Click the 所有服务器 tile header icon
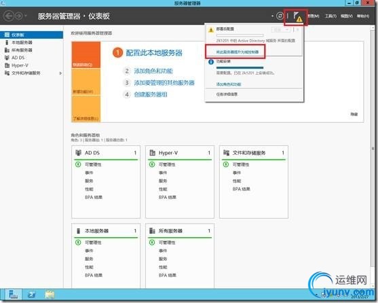The image size is (378, 303). point(152,231)
